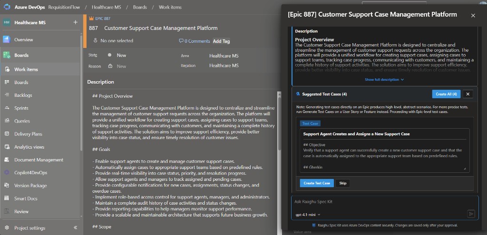Open the Delivery Plans sidebar icon

tap(7, 134)
